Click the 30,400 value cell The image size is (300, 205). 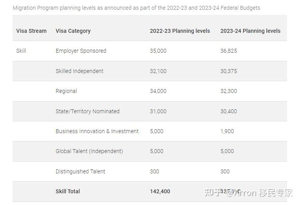coord(229,111)
